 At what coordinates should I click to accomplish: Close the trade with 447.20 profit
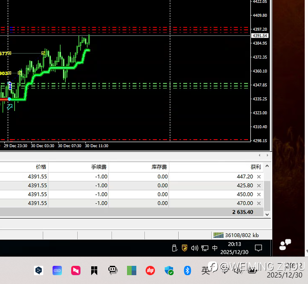click(x=259, y=177)
